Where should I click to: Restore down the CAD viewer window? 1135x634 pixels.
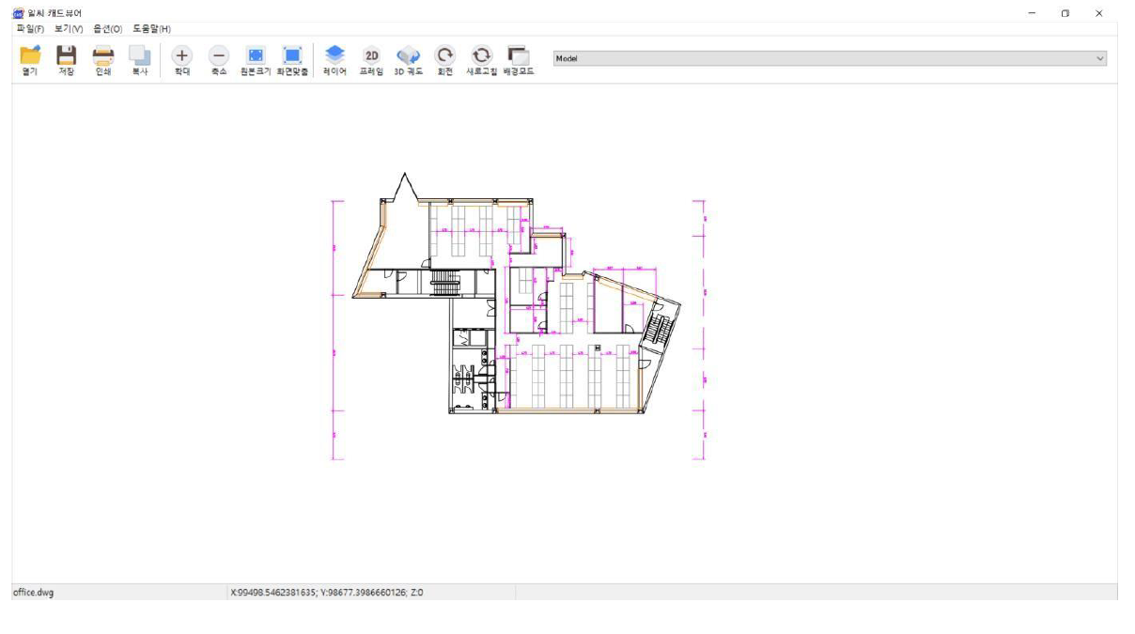click(x=1065, y=13)
